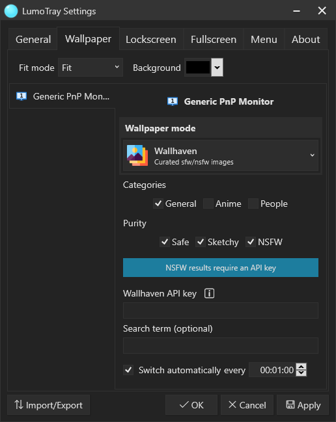
Task: Uncheck the Safe purity option
Action: tap(165, 242)
